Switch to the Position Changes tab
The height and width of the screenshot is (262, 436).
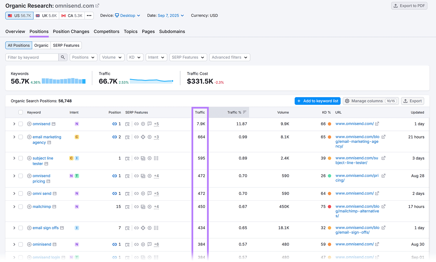click(71, 32)
